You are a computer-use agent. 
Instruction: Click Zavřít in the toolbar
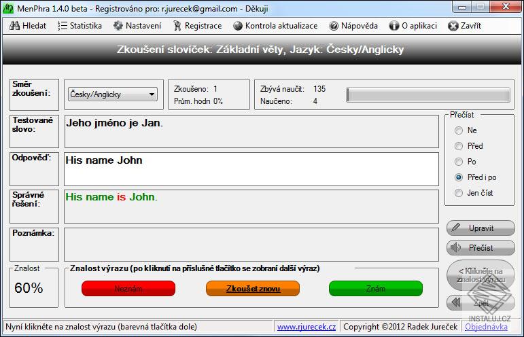coord(464,26)
